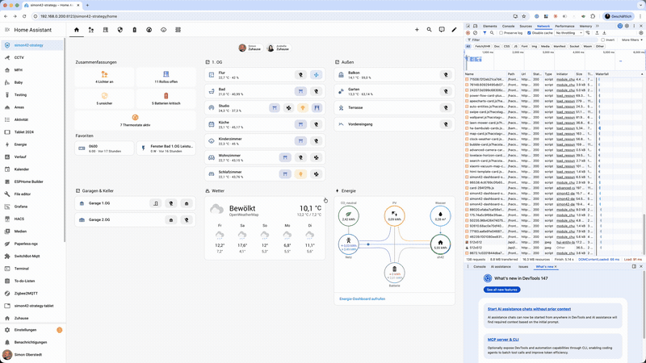Screen dimensions: 646x363
Task: Click the light bulb icon in Studio row
Action: point(303,108)
